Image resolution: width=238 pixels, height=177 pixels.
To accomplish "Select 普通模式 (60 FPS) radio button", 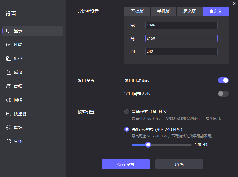I will point(127,112).
